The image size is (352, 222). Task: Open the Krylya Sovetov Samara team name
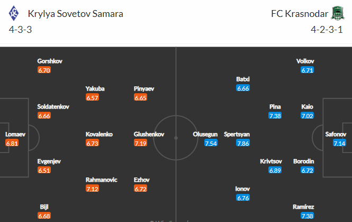75,14
